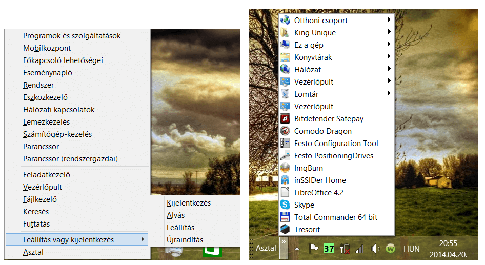Expand the Otthoni csoport submenu arrow
The height and width of the screenshot is (265, 485).
(389, 19)
